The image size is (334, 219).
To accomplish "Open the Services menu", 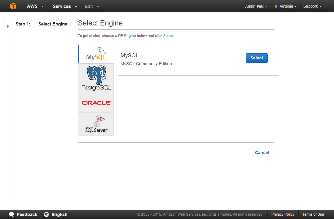I will point(65,6).
